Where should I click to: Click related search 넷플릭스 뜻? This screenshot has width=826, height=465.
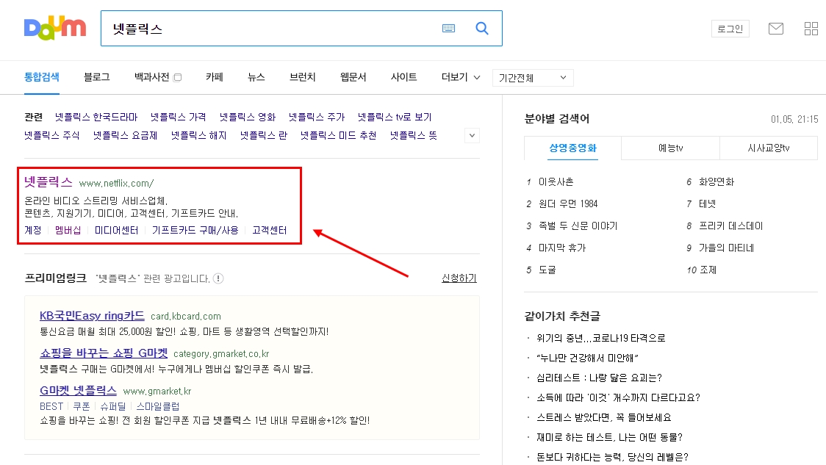[x=414, y=135]
